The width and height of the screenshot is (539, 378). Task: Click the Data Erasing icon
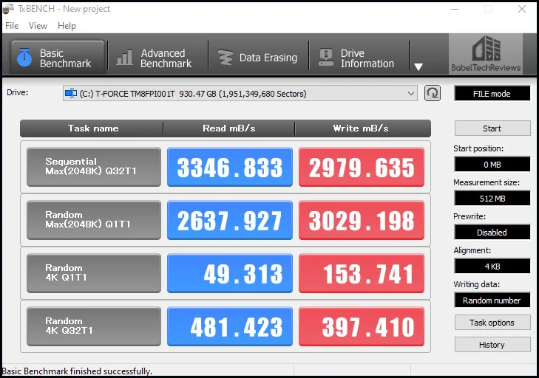pos(226,58)
